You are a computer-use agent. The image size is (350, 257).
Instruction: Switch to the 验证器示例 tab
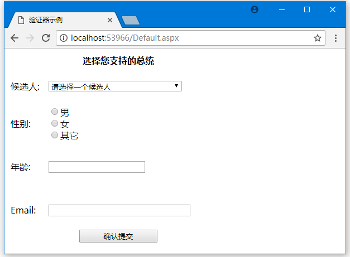[x=61, y=20]
